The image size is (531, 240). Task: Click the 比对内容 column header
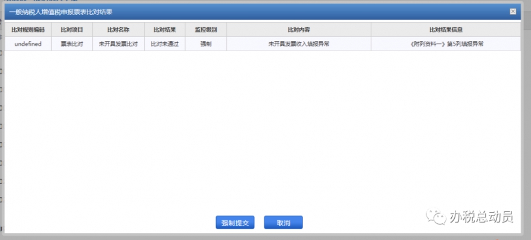(x=299, y=30)
